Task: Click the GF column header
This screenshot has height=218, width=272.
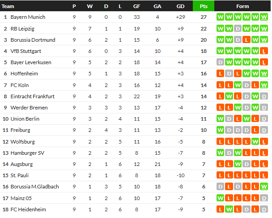Action: (x=136, y=6)
